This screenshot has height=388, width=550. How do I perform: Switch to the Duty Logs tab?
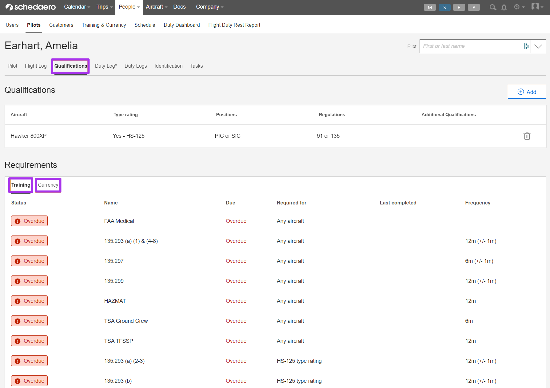tap(136, 66)
